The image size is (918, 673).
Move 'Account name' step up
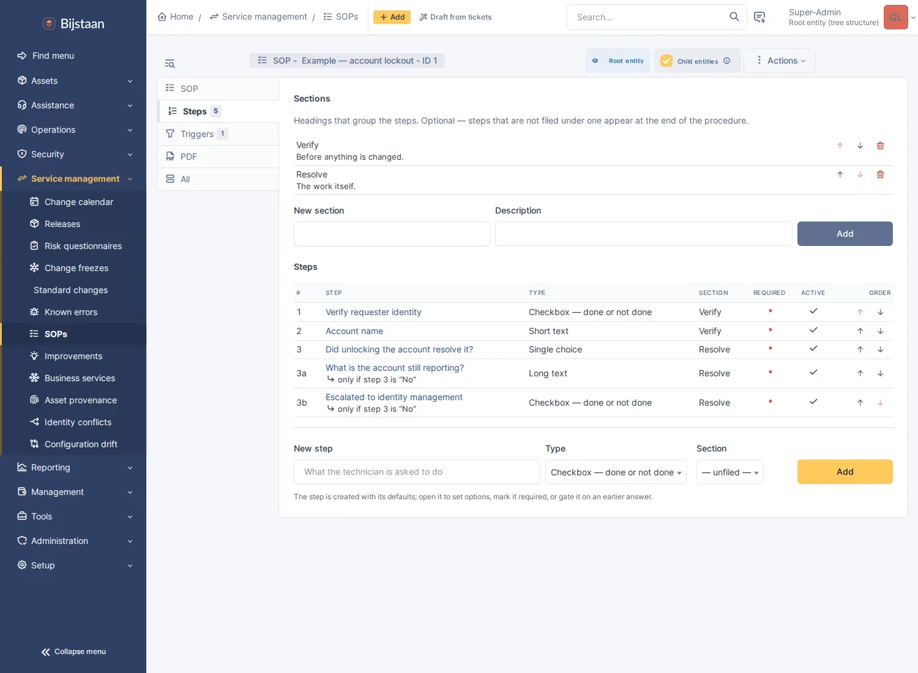pyautogui.click(x=860, y=331)
